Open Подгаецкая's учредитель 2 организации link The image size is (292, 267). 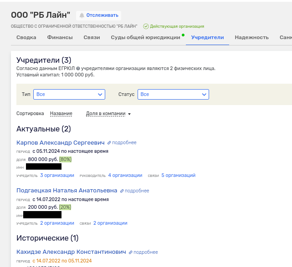(x=57, y=223)
